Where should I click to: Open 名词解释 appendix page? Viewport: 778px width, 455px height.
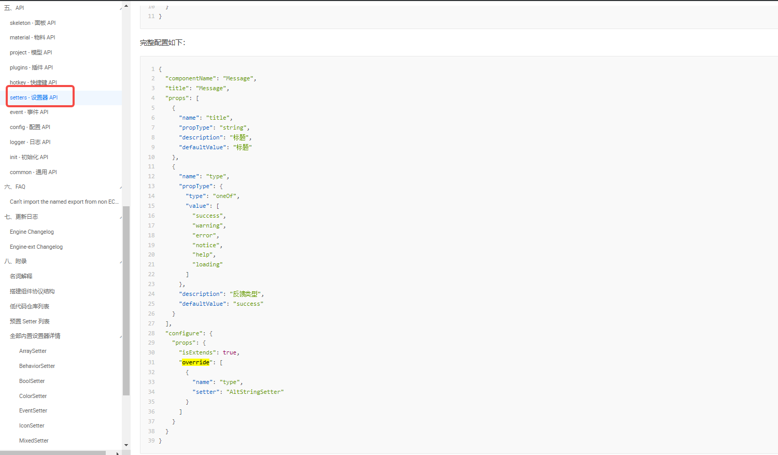(x=21, y=276)
